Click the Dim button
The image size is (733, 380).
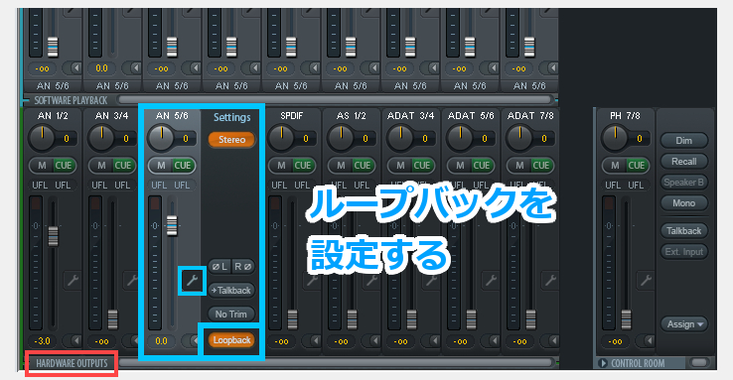(684, 141)
